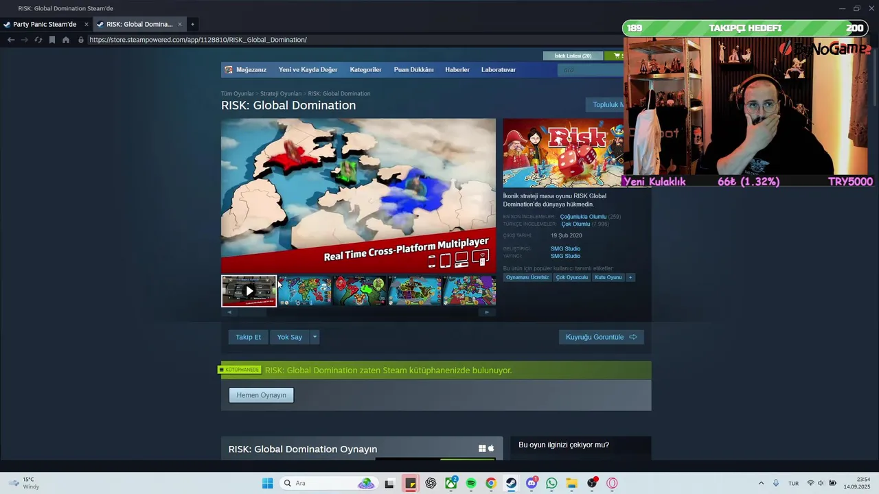Click the Hemen Oynayın button

point(262,395)
